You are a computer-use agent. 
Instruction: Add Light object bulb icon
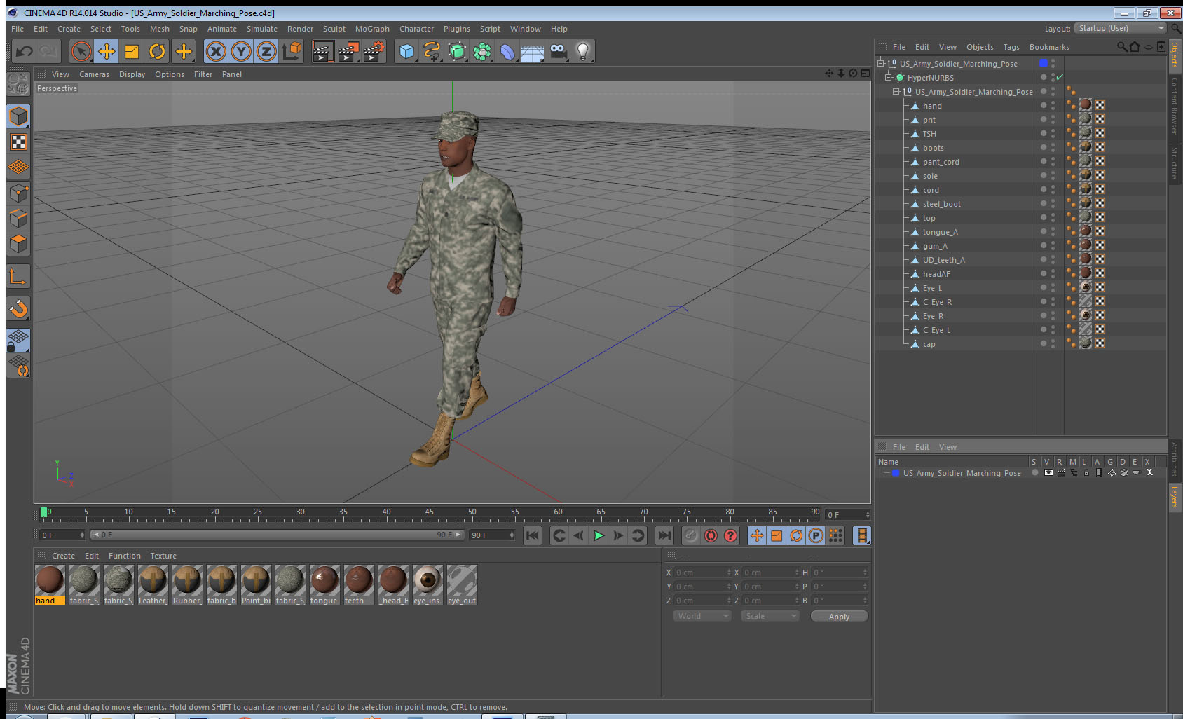[583, 51]
